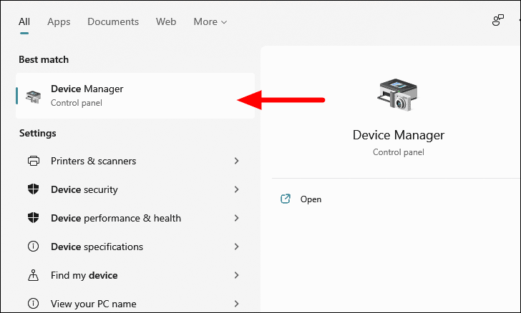521x313 pixels.
Task: Open Device Manager best match result
Action: [135, 96]
